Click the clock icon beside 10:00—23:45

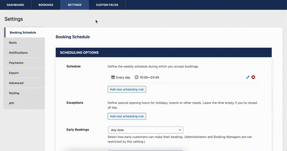(x=137, y=77)
